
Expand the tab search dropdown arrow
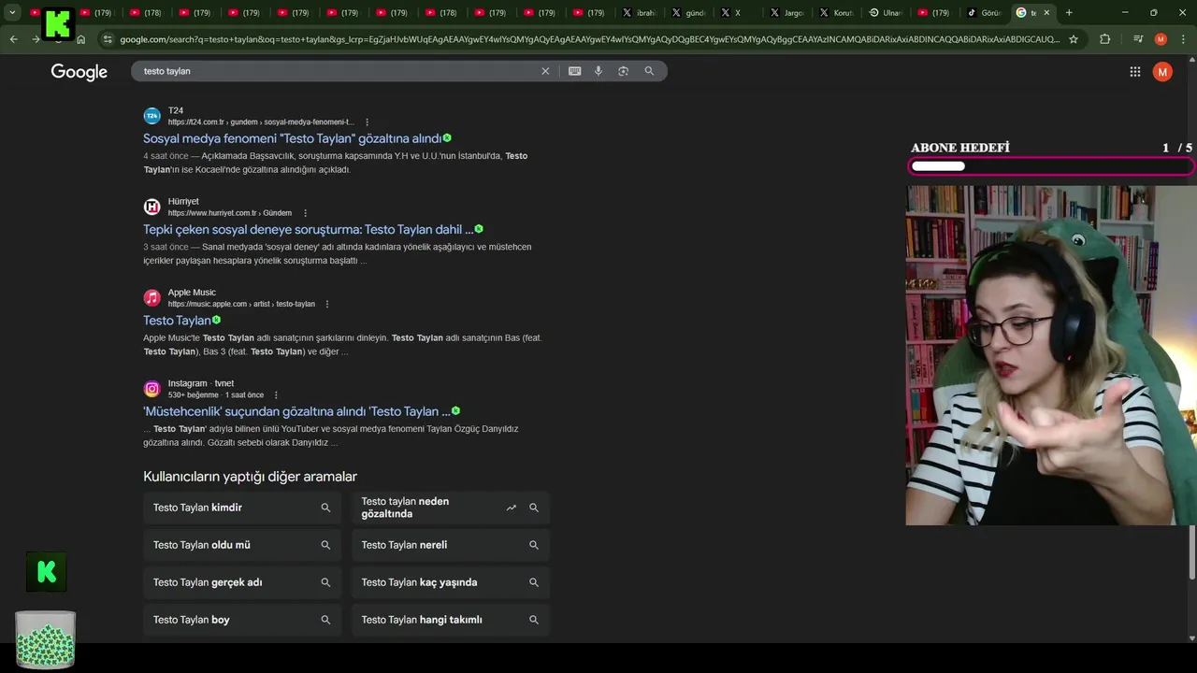(13, 13)
